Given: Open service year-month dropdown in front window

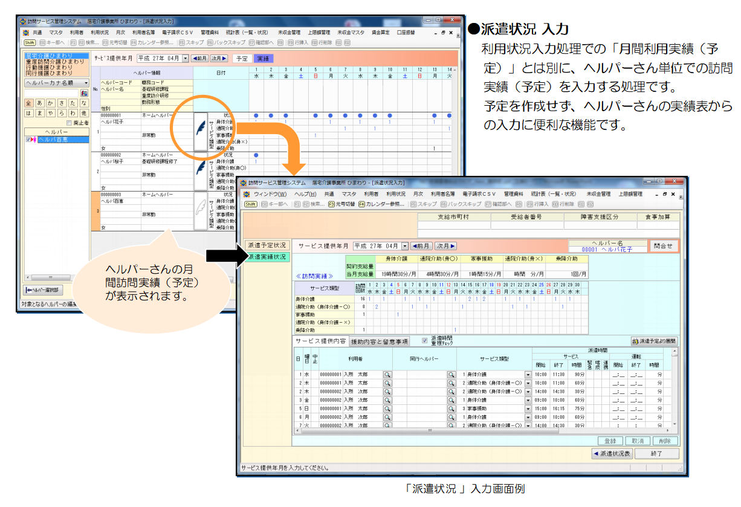Looking at the screenshot, I should pos(404,247).
